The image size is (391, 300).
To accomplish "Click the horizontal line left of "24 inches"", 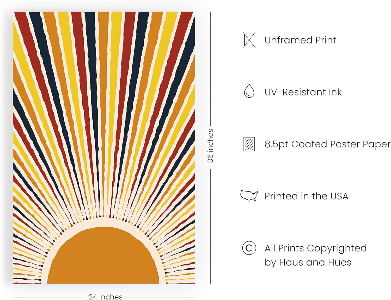I will click(x=48, y=297).
